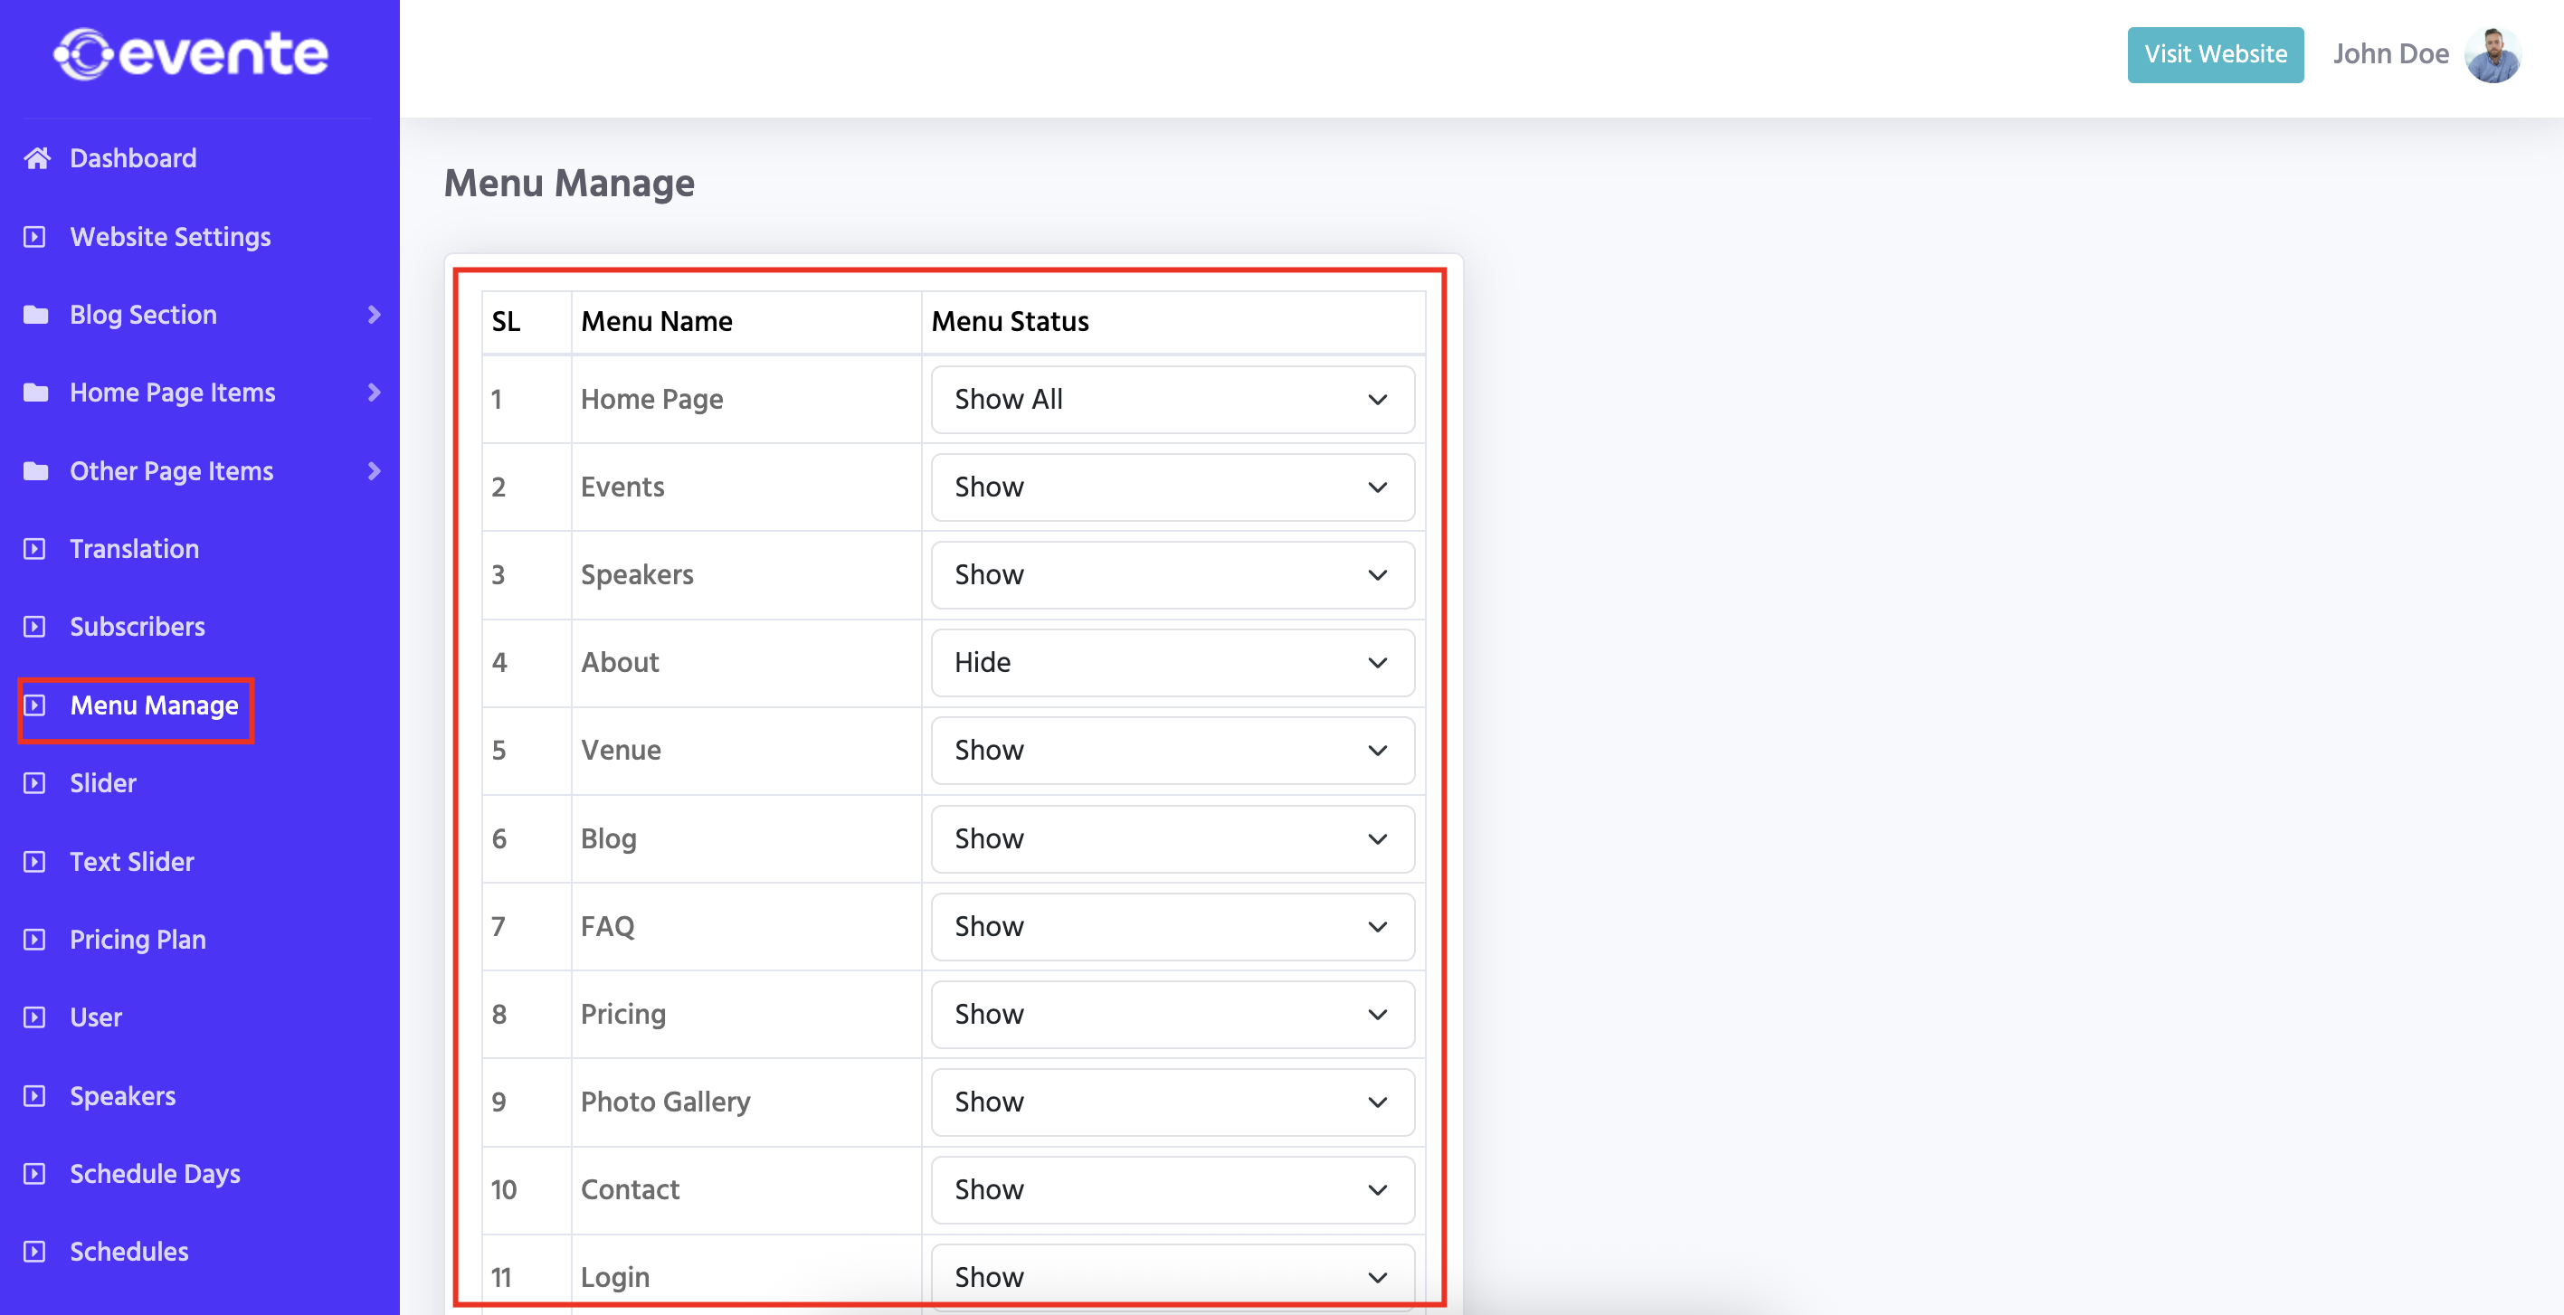The image size is (2564, 1315).
Task: Click the Website Settings sidebar icon
Action: [x=35, y=237]
